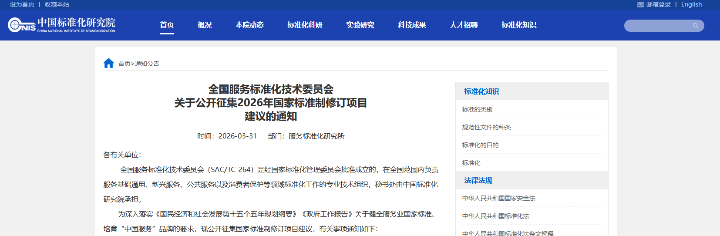Open 规范性文件的种类 sidebar link
This screenshot has height=236, width=720.
[487, 127]
